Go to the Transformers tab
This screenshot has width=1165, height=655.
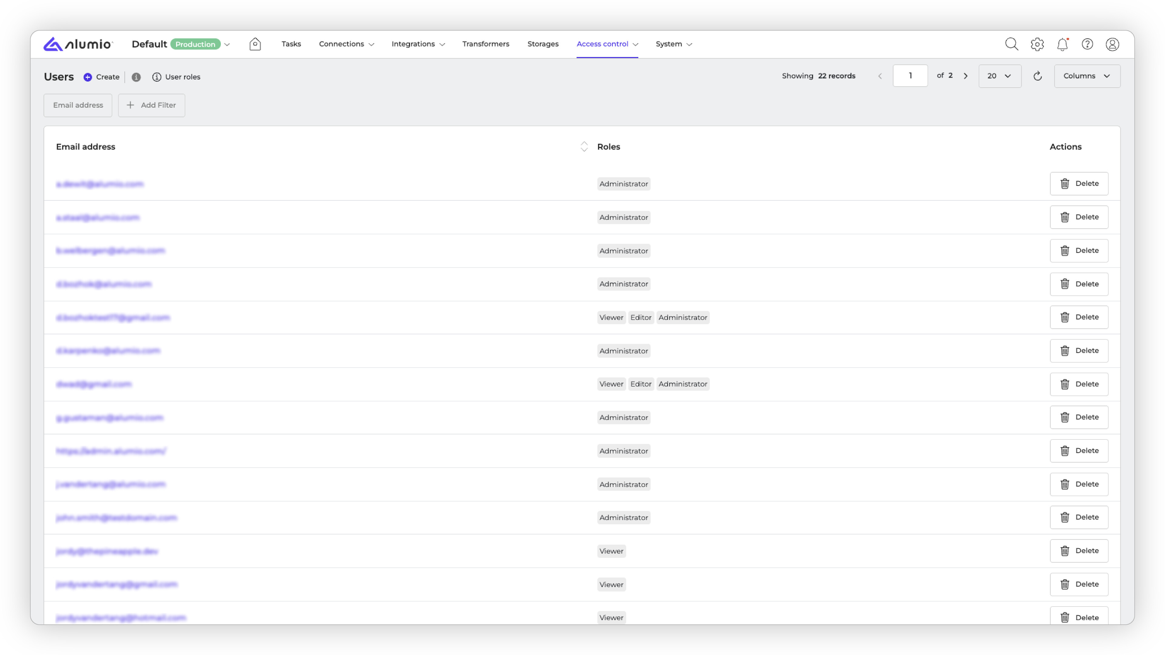pyautogui.click(x=485, y=44)
